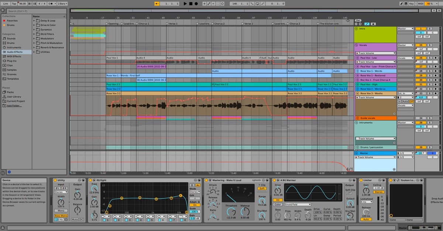Enable Follow playback button in transport
The width and height of the screenshot is (443, 231).
coord(157,3)
